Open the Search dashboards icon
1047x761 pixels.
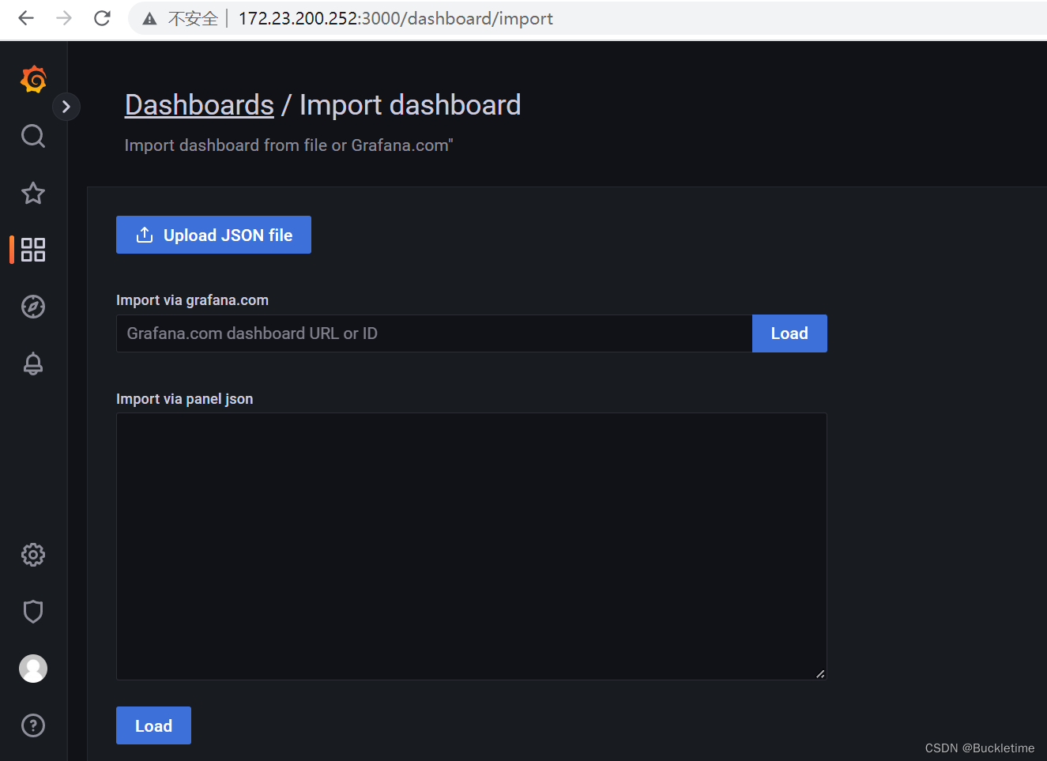33,136
